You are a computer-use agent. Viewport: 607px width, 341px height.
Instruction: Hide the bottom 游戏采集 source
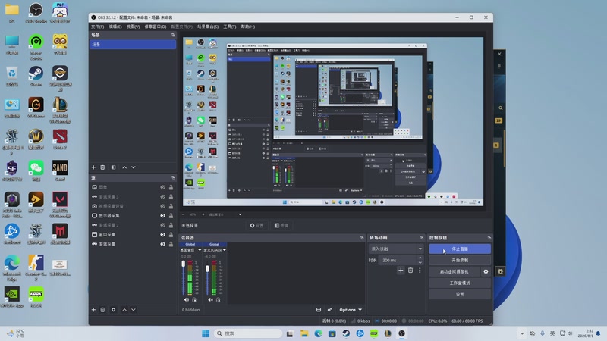click(162, 244)
